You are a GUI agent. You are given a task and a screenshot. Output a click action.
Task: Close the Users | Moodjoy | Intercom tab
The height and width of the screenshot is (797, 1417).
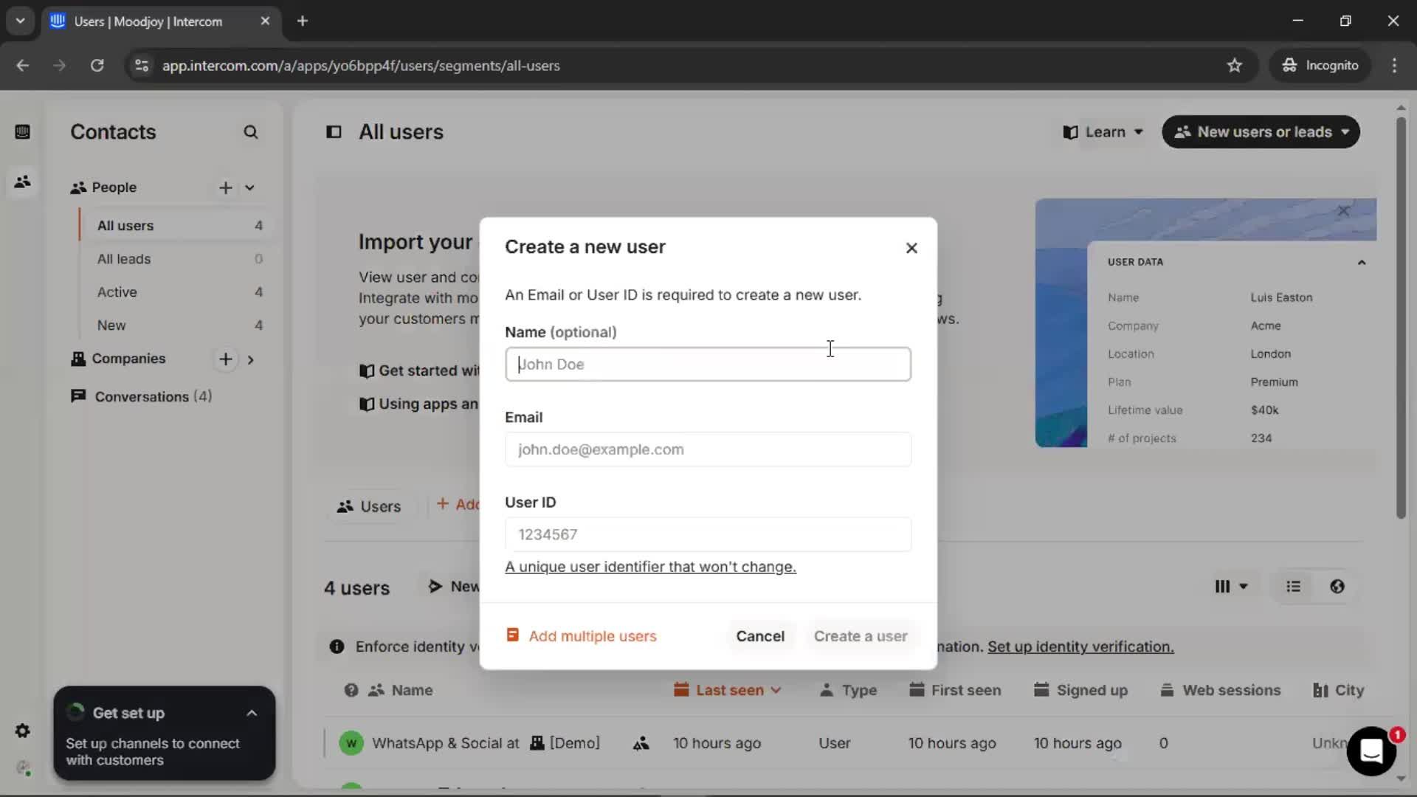pyautogui.click(x=265, y=21)
